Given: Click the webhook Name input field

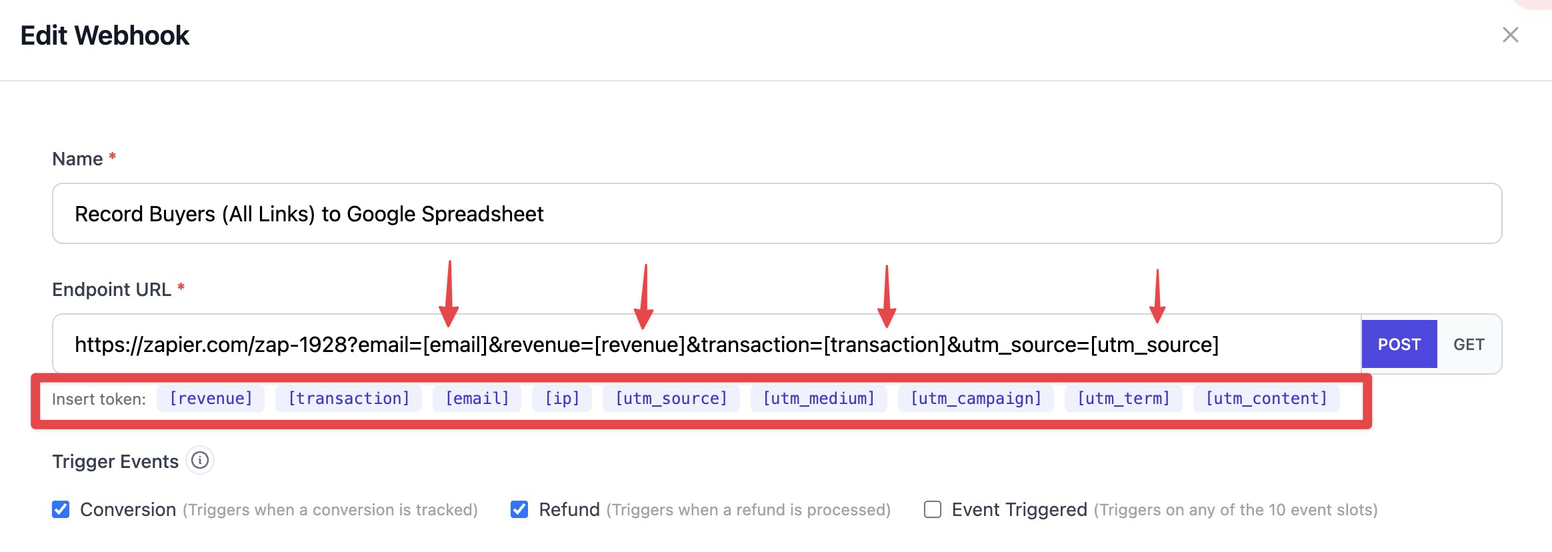Looking at the screenshot, I should (777, 213).
